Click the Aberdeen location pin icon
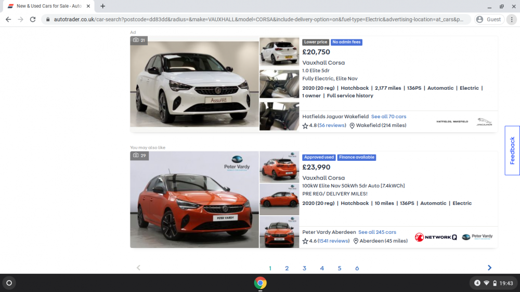 (x=356, y=241)
